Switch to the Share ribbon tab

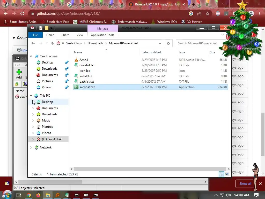click(x=65, y=35)
